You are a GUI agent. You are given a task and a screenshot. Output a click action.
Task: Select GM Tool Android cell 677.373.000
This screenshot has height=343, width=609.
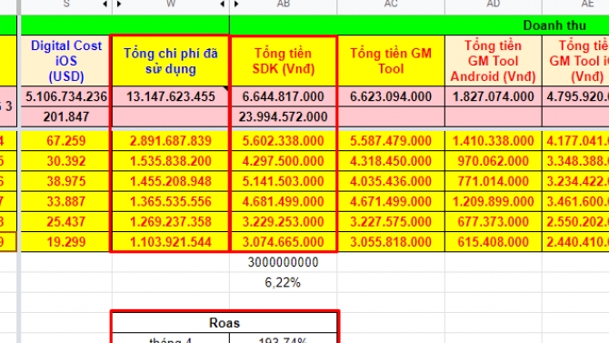pos(494,222)
